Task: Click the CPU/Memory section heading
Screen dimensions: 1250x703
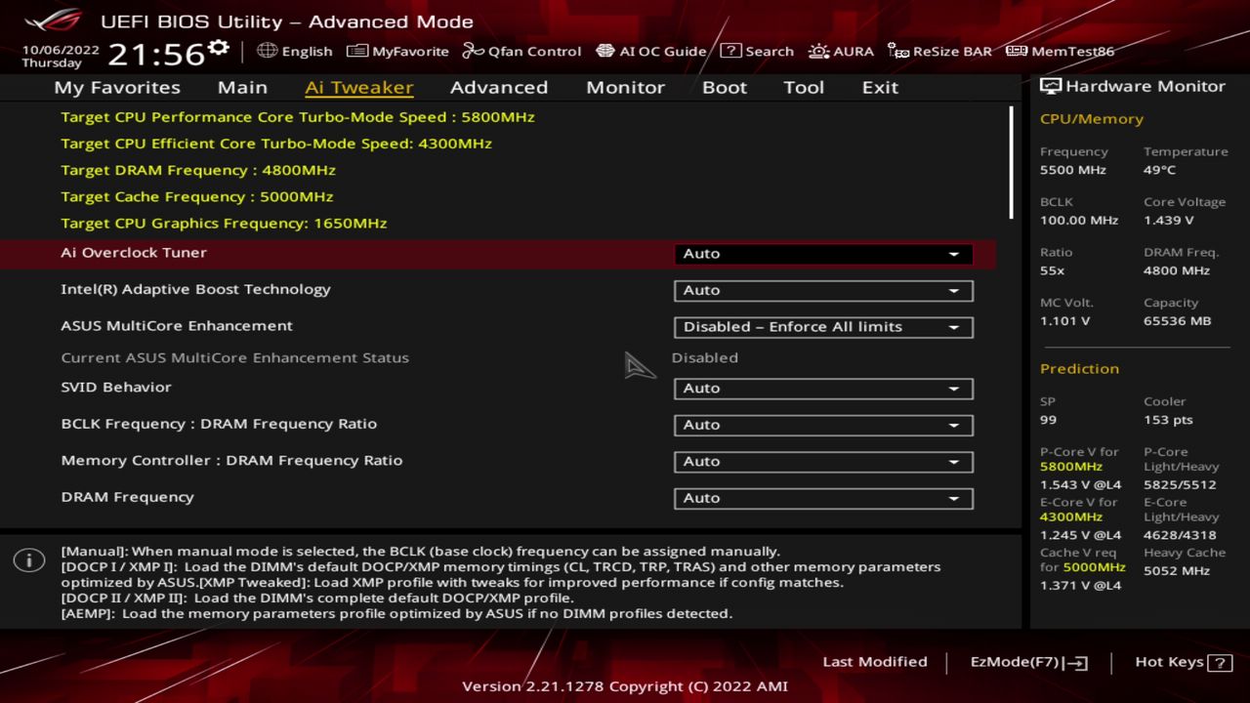Action: point(1092,119)
